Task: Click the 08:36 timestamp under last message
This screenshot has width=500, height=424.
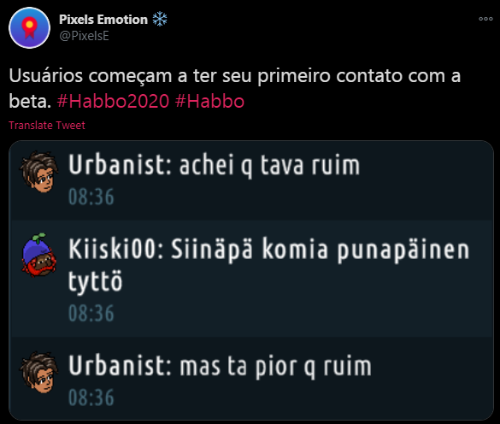Action: point(91,397)
